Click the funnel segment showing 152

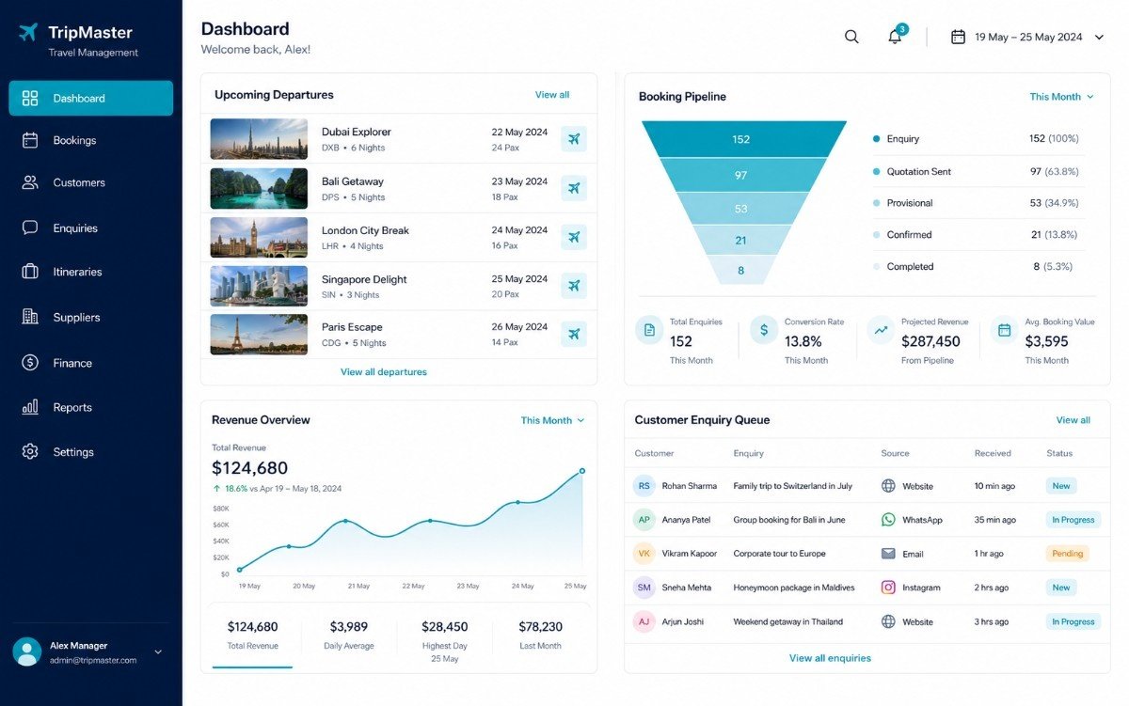tap(742, 139)
